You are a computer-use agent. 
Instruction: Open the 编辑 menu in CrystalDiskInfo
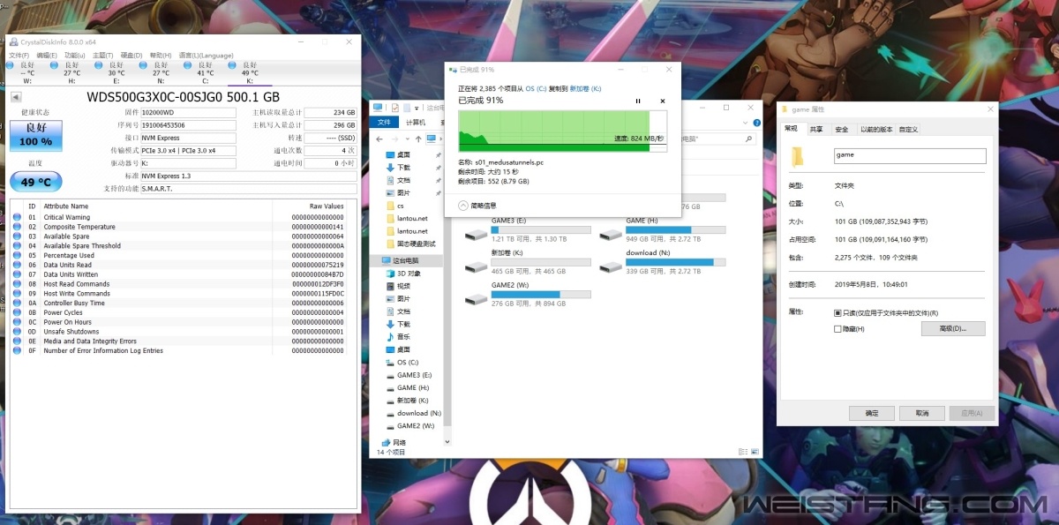click(x=48, y=56)
